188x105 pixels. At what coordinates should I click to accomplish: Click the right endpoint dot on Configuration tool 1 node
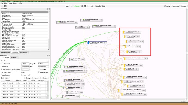[x=106, y=43]
